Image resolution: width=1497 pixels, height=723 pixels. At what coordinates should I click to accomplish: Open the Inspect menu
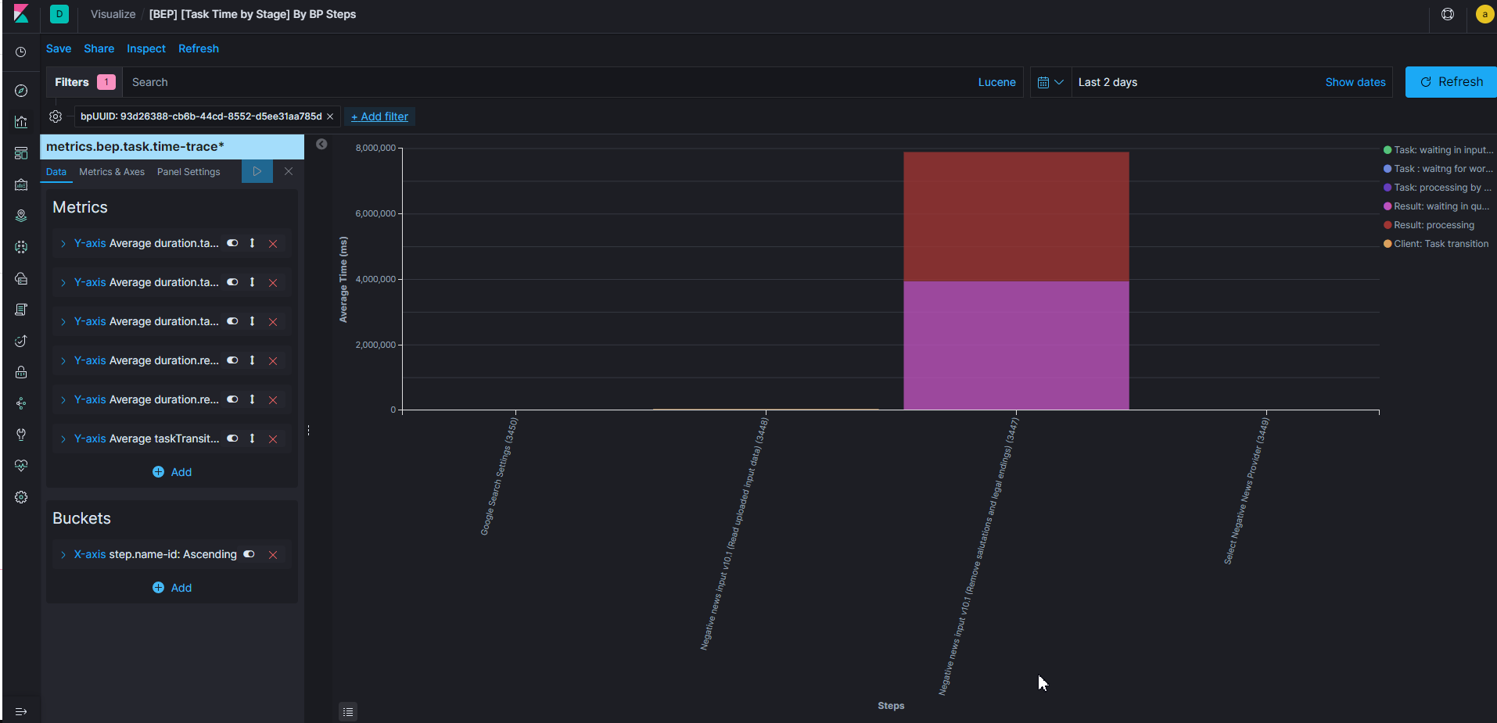tap(146, 48)
